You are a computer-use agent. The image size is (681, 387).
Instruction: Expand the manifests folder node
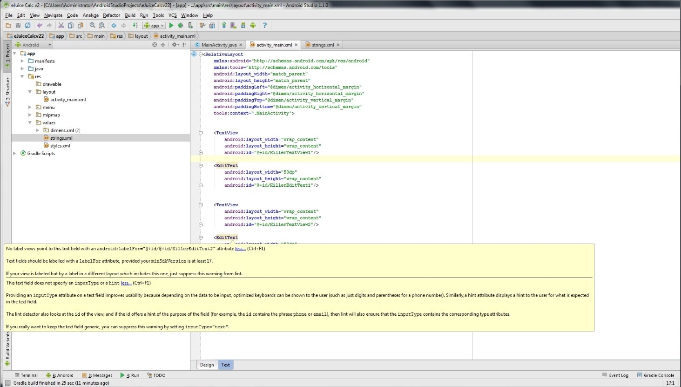22,61
